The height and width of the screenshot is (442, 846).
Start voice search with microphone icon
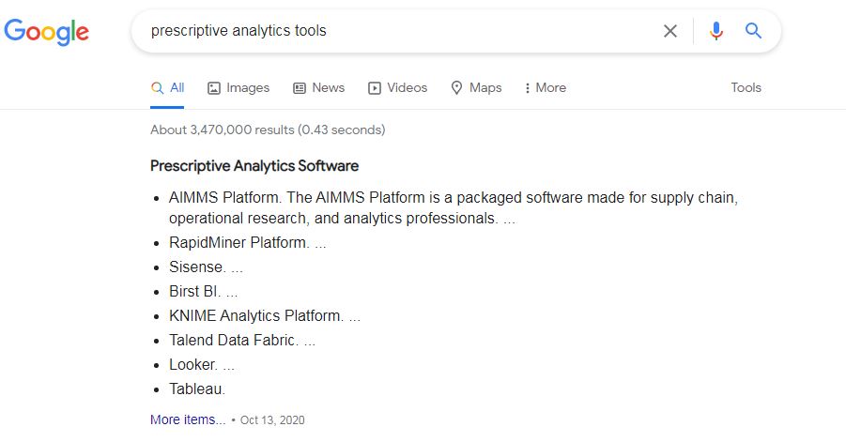[716, 31]
